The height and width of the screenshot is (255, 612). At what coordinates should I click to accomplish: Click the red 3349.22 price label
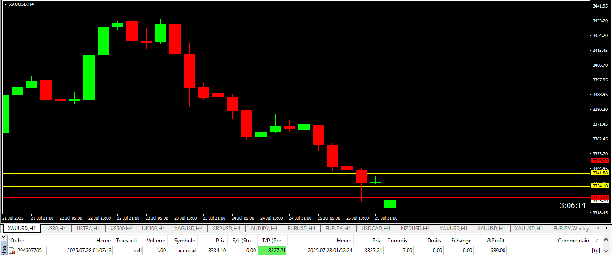click(x=600, y=161)
